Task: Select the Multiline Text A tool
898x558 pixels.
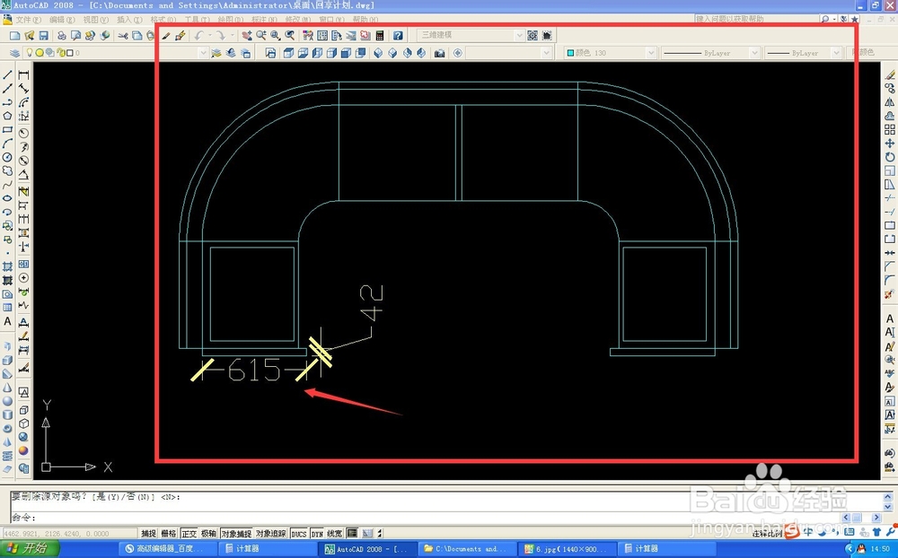Action: click(x=7, y=322)
